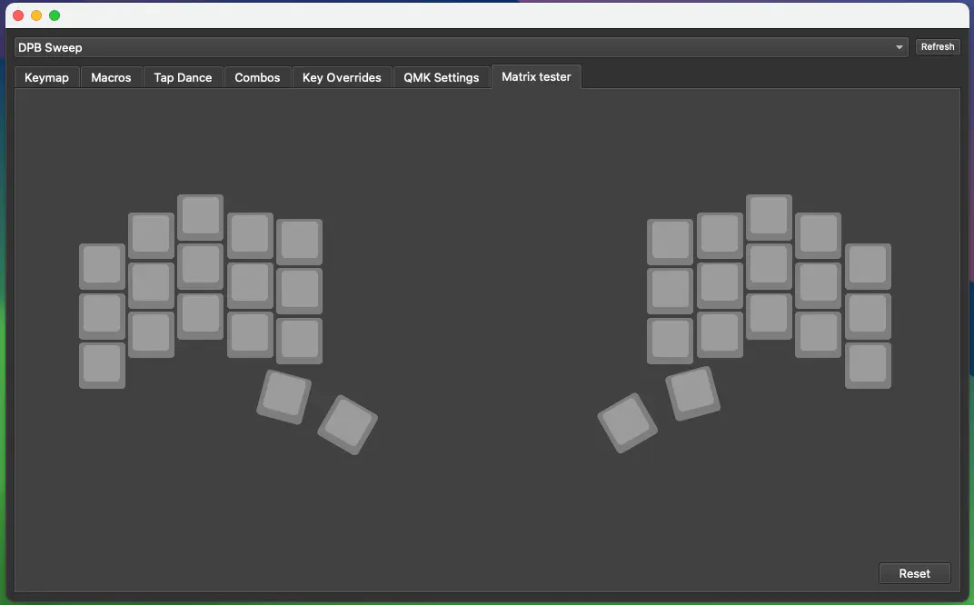
Task: Select the topmost key on the left half
Action: [200, 217]
